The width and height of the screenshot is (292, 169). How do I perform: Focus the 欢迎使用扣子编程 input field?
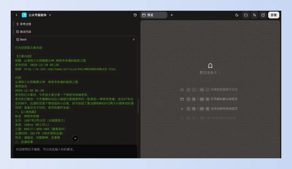(x=75, y=151)
